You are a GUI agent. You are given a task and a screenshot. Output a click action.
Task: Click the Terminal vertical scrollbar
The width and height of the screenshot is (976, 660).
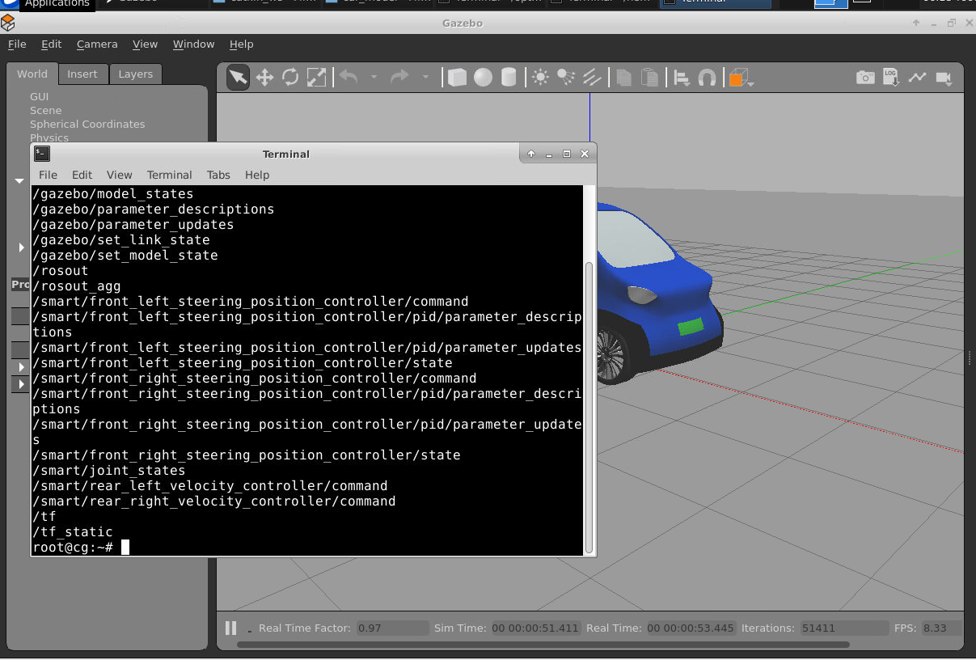point(589,406)
